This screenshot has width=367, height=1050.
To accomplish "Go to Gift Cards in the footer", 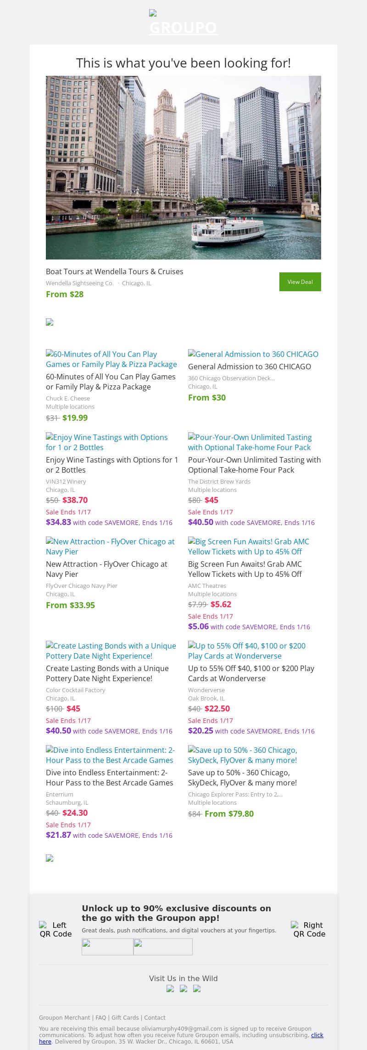I will click(125, 1017).
